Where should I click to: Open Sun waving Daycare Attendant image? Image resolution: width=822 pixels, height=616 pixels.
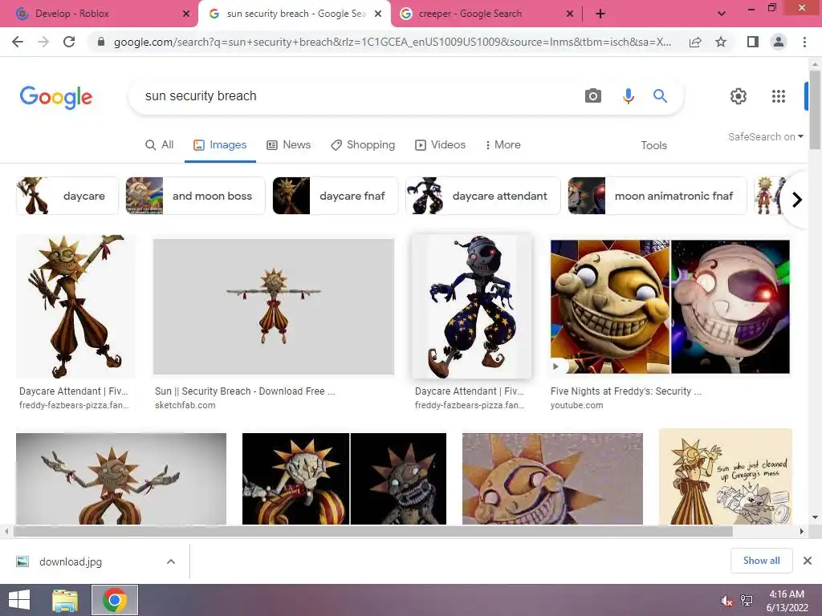click(x=75, y=306)
